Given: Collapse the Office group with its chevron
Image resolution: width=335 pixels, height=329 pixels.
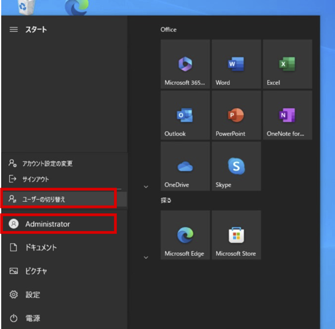Looking at the screenshot, I should coord(146,187).
